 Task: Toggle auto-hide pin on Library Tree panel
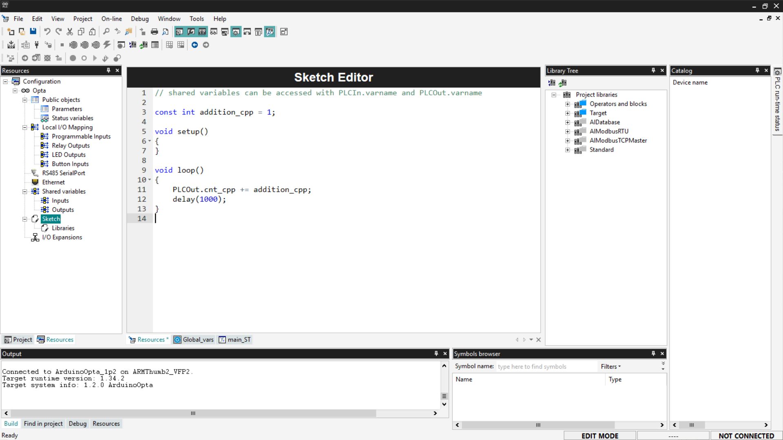pyautogui.click(x=653, y=70)
